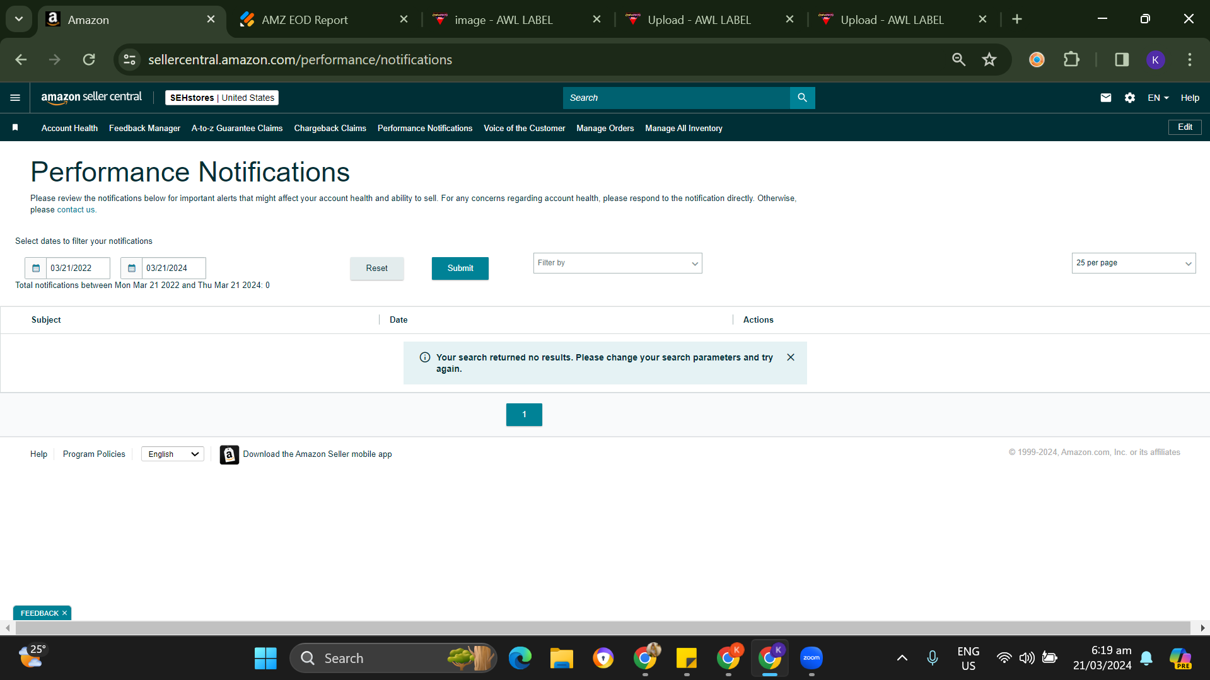
Task: Click inside the start date field 03/21/2022
Action: [78, 268]
